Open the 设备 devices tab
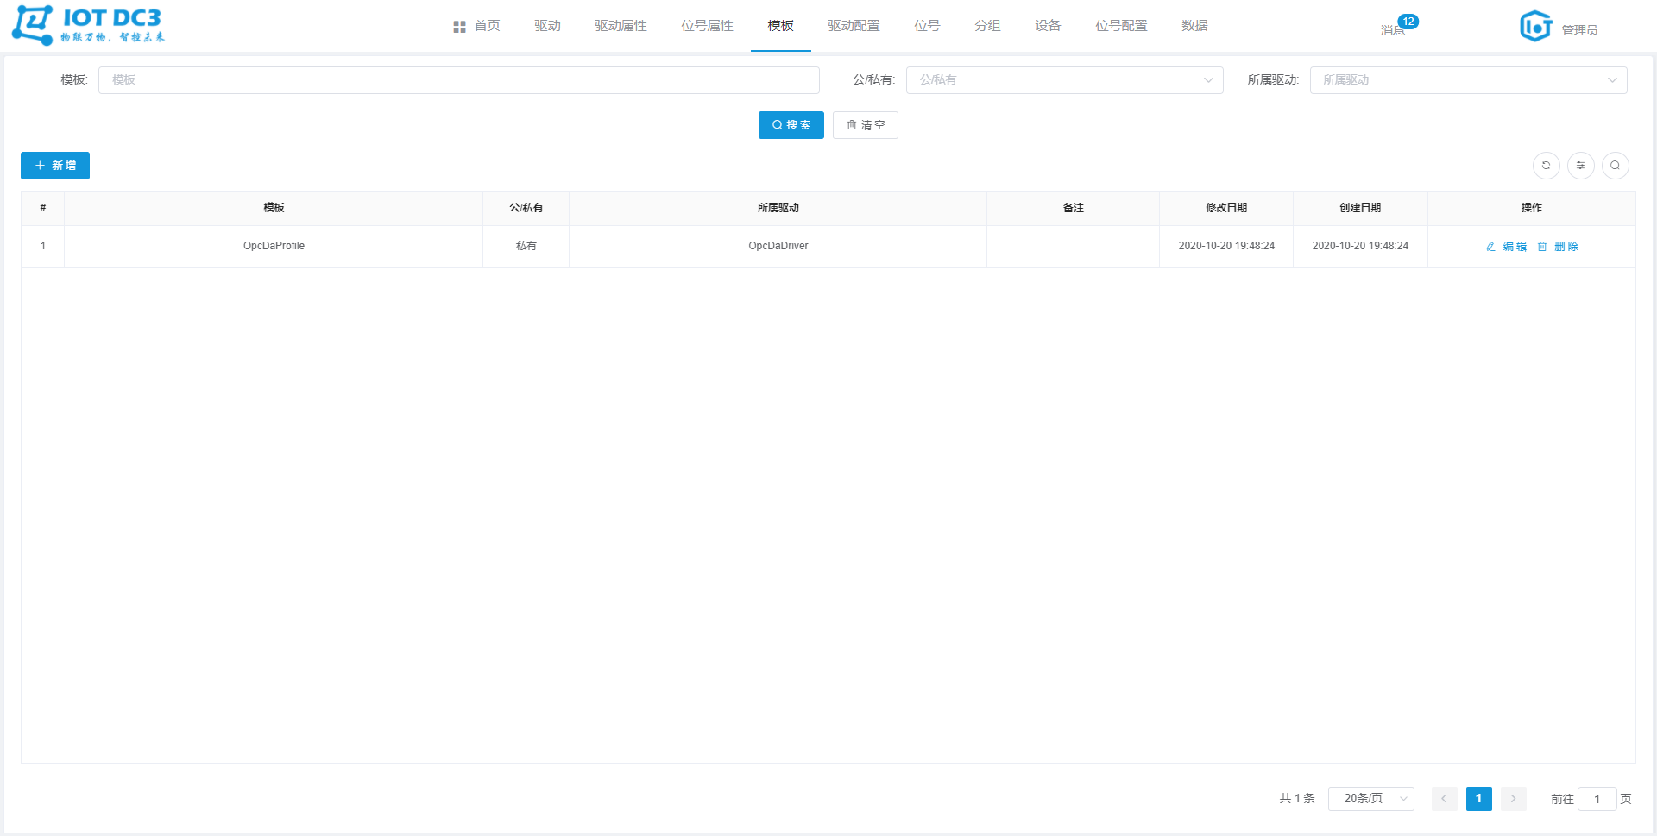The width and height of the screenshot is (1657, 836). click(x=1048, y=26)
